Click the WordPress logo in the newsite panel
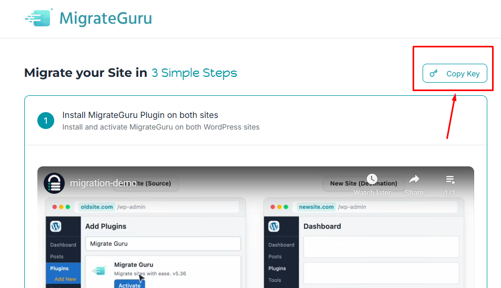 274,226
